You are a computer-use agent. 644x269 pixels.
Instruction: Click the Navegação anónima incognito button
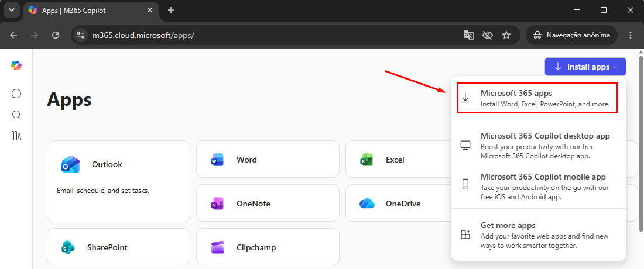[x=572, y=35]
